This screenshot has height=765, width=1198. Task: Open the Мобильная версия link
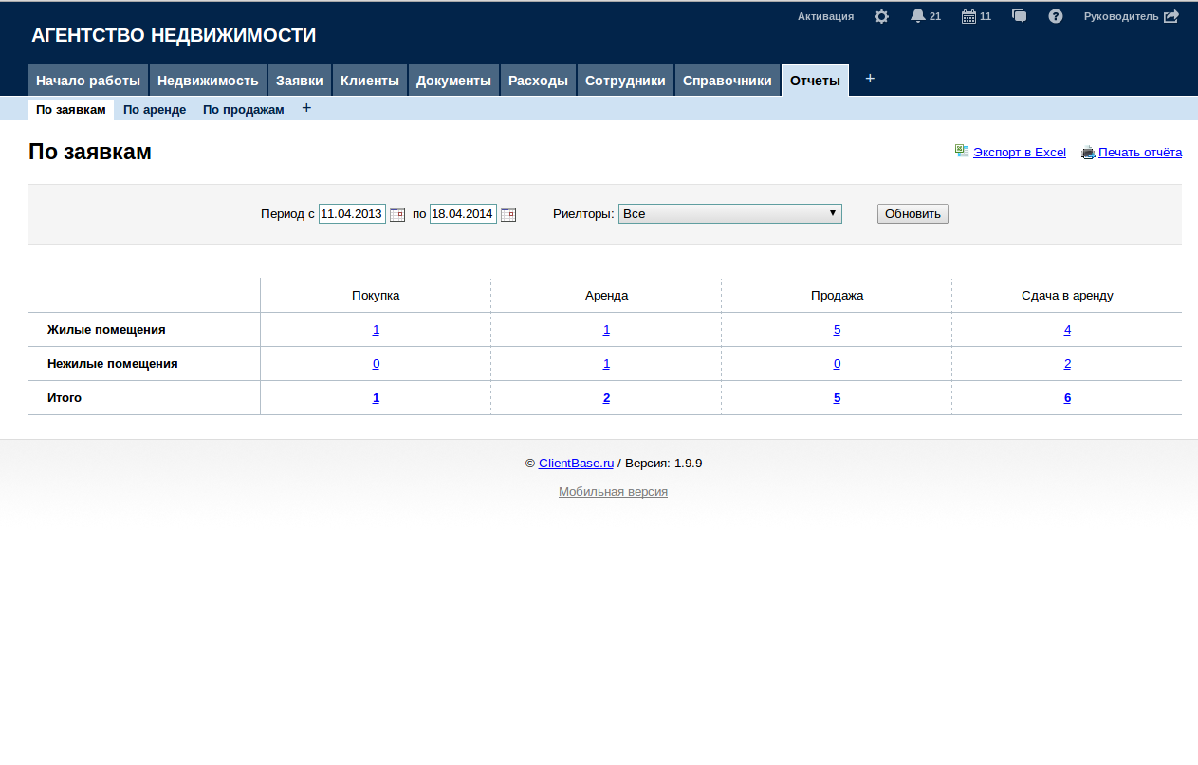[613, 492]
